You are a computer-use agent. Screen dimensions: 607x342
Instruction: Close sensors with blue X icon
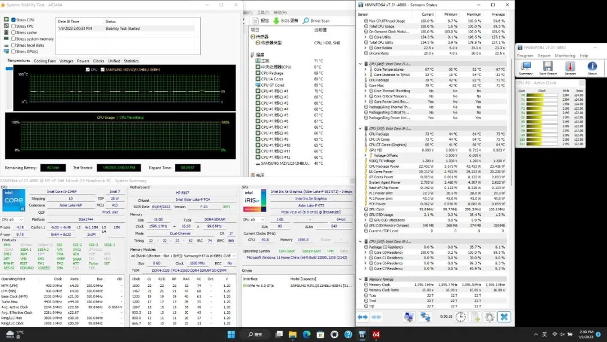pos(504,317)
